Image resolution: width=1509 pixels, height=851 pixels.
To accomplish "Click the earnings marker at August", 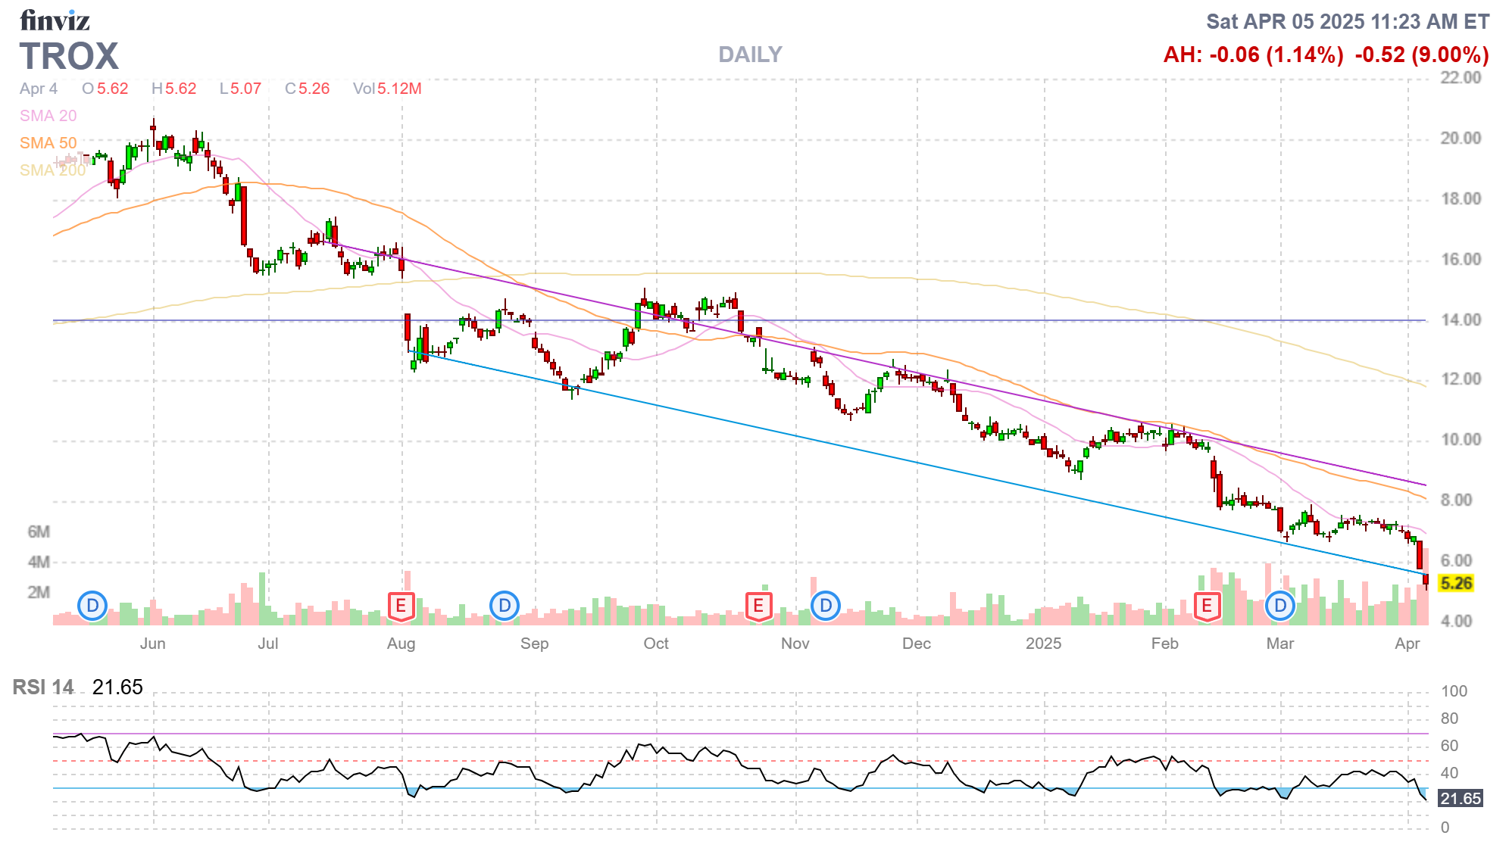I will click(x=401, y=606).
